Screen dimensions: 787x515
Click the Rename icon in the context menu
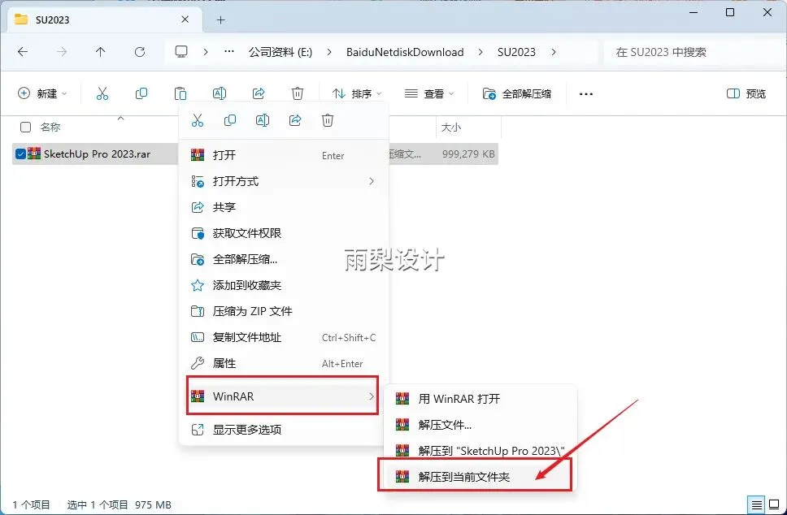263,120
